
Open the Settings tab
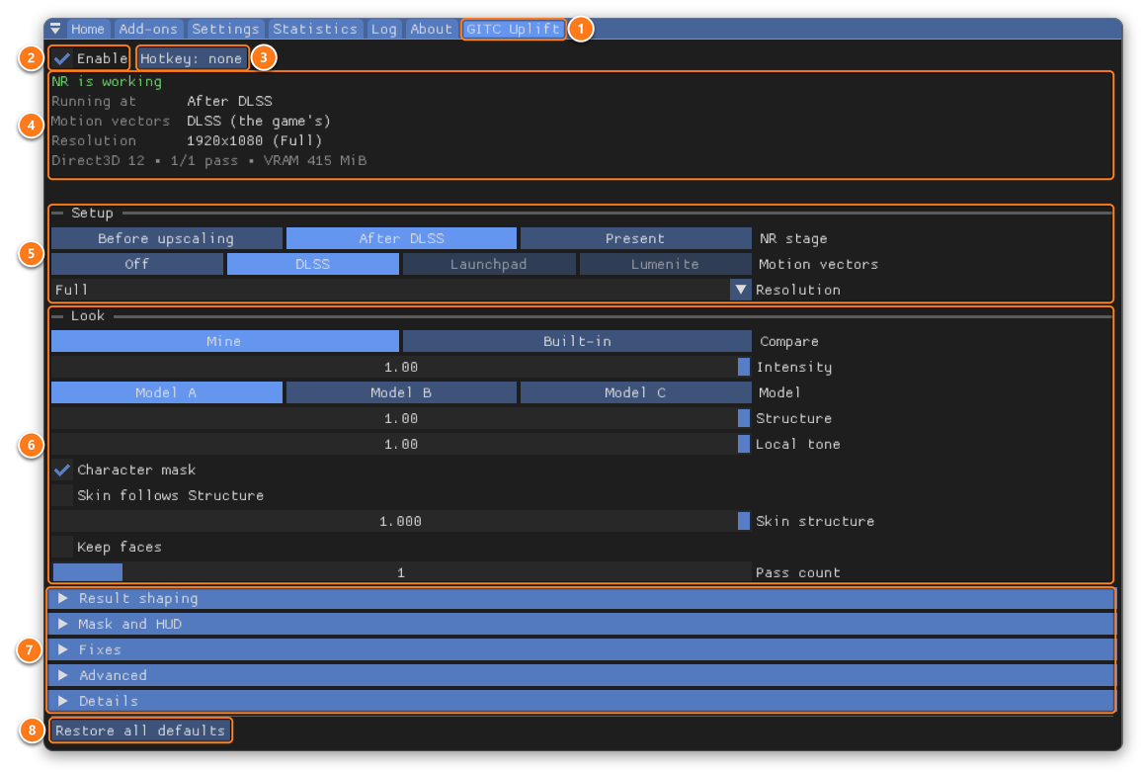225,29
